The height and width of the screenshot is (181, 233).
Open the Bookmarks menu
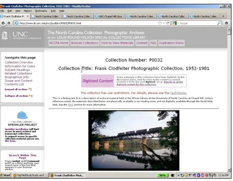[x=41, y=11]
